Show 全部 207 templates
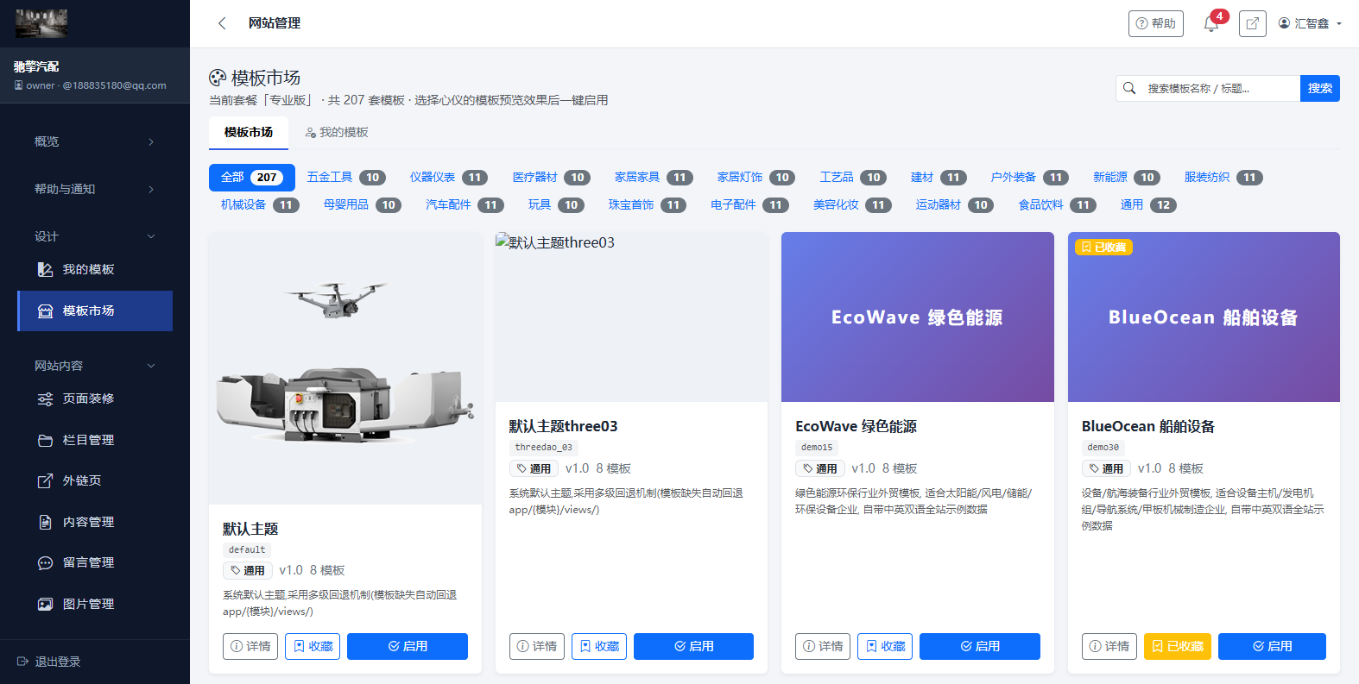 252,177
